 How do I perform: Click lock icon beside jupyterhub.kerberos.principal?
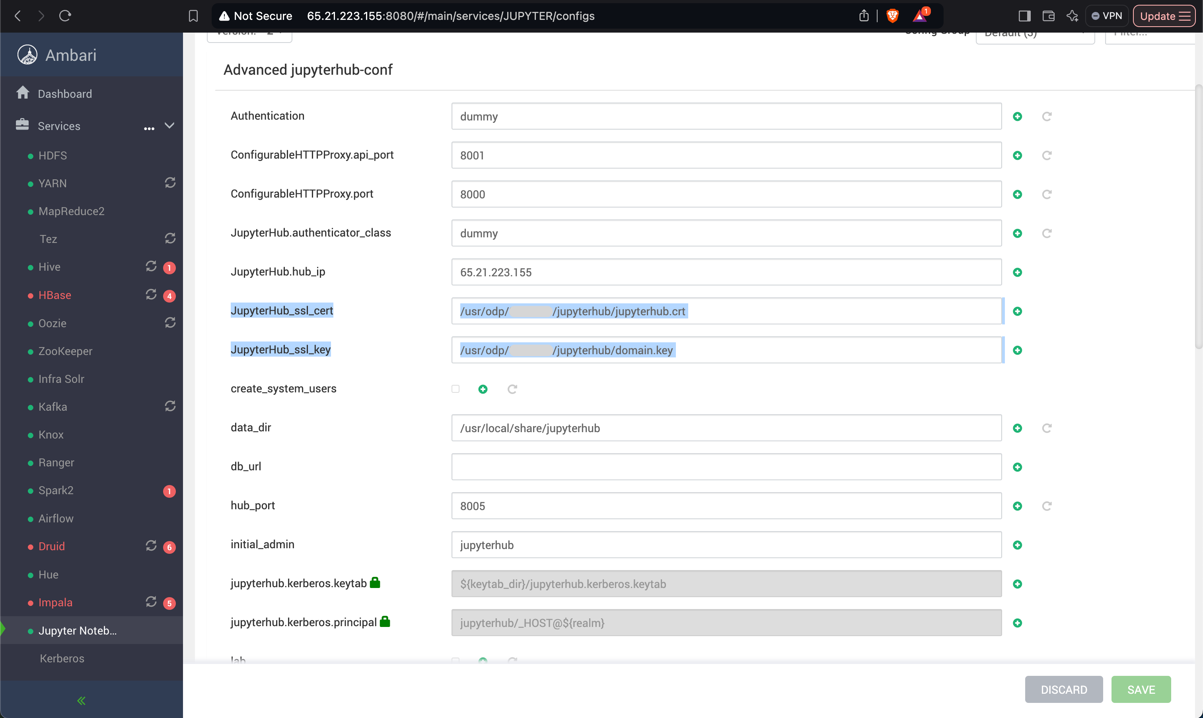385,621
